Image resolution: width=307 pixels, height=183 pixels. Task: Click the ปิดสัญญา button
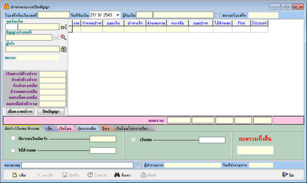point(51,111)
